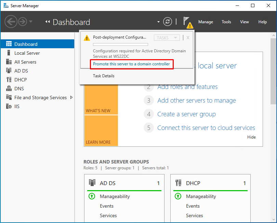Select All Servers in the sidebar
This screenshot has width=277, height=223.
click(38, 62)
